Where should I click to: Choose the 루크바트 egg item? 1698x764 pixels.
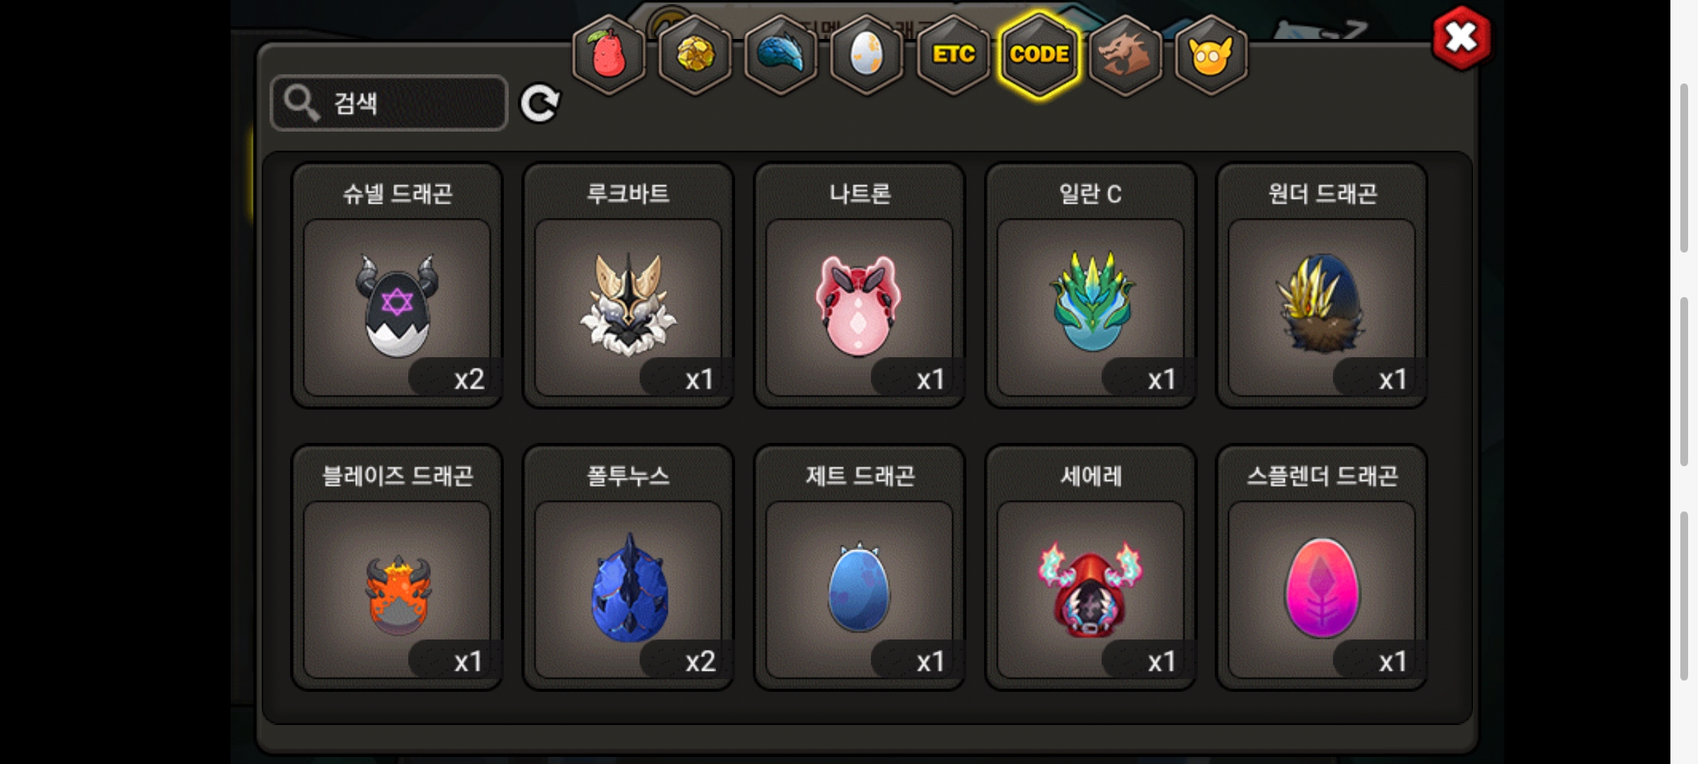click(x=628, y=286)
